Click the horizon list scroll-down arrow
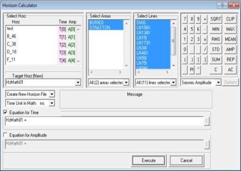The width and height of the screenshot is (241, 171). click(78, 61)
